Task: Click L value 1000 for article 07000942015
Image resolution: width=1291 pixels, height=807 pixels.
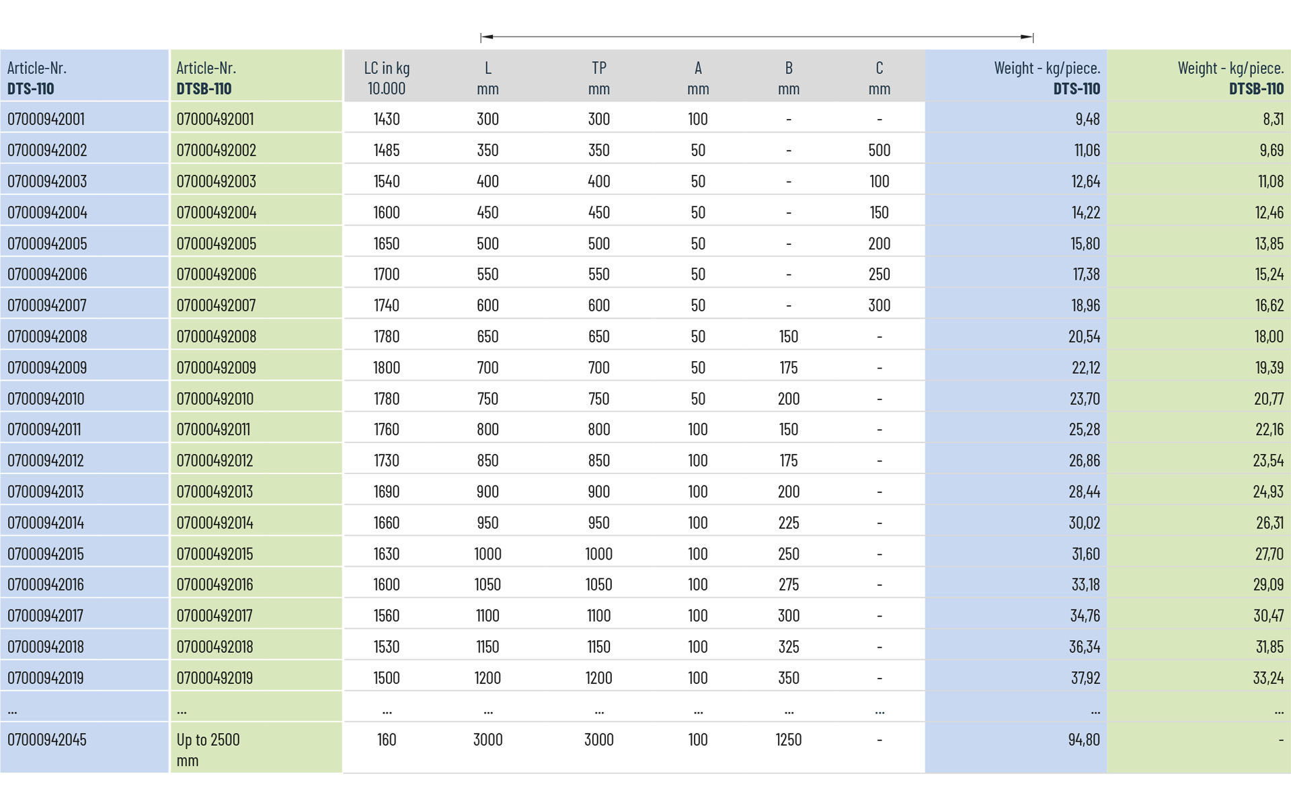Action: pos(487,554)
